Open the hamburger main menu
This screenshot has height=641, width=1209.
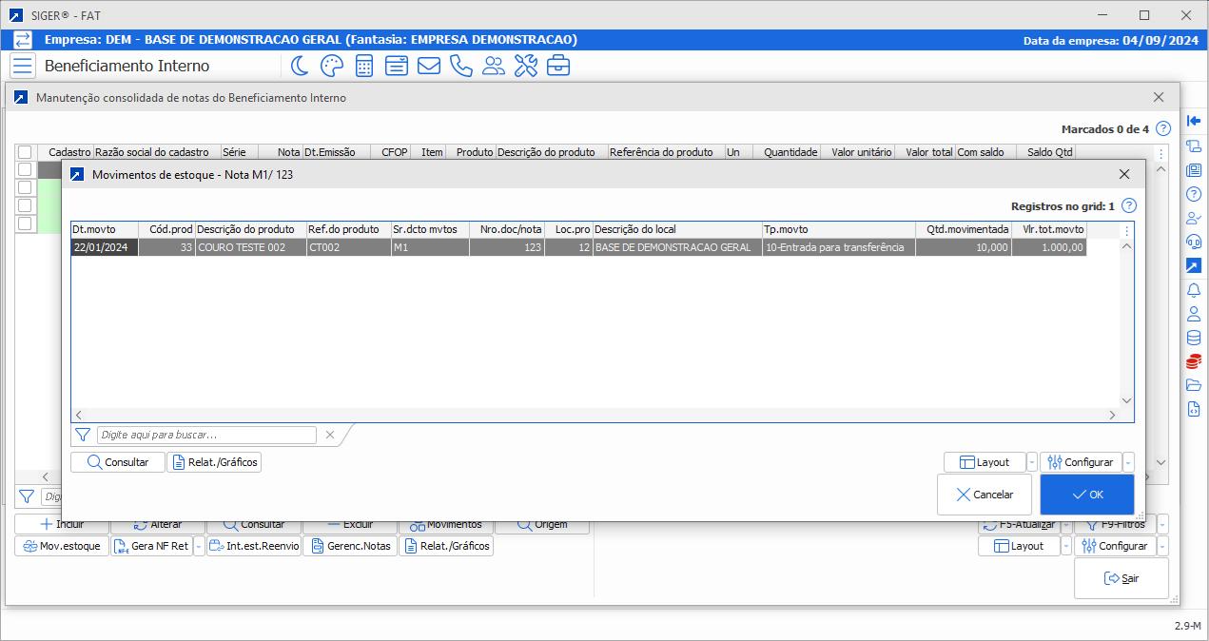(x=23, y=66)
